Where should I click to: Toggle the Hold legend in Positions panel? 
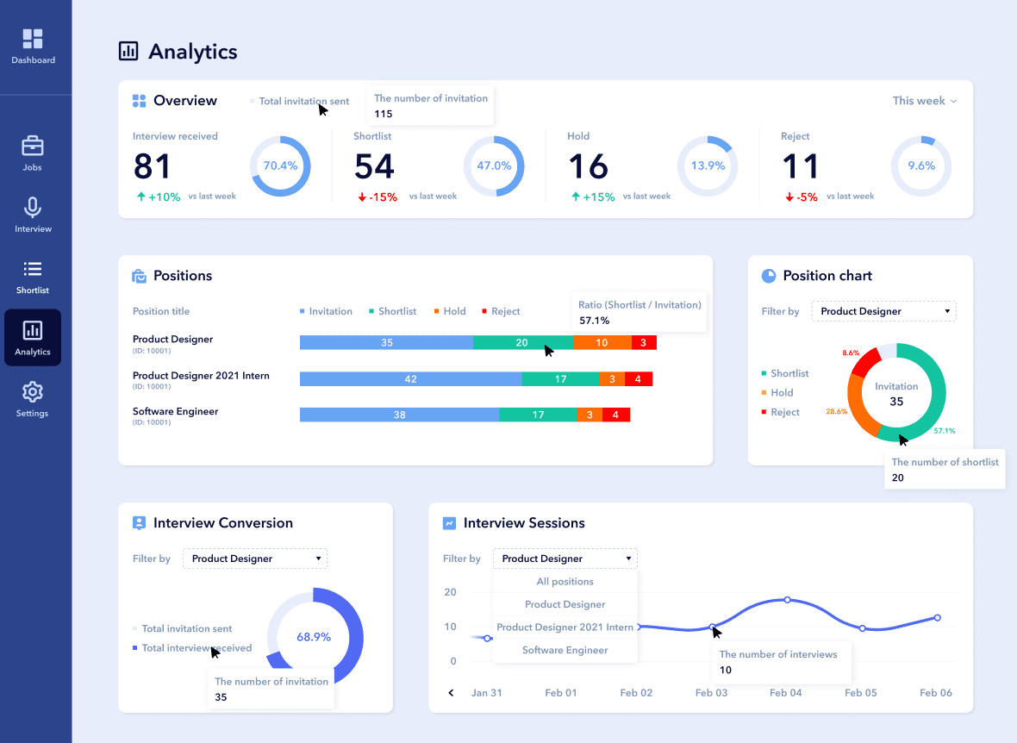(449, 311)
